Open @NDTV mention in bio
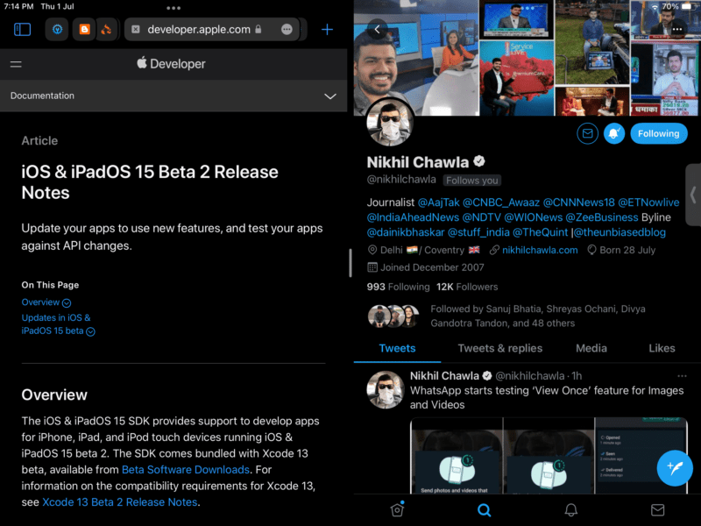The height and width of the screenshot is (526, 701). [481, 217]
